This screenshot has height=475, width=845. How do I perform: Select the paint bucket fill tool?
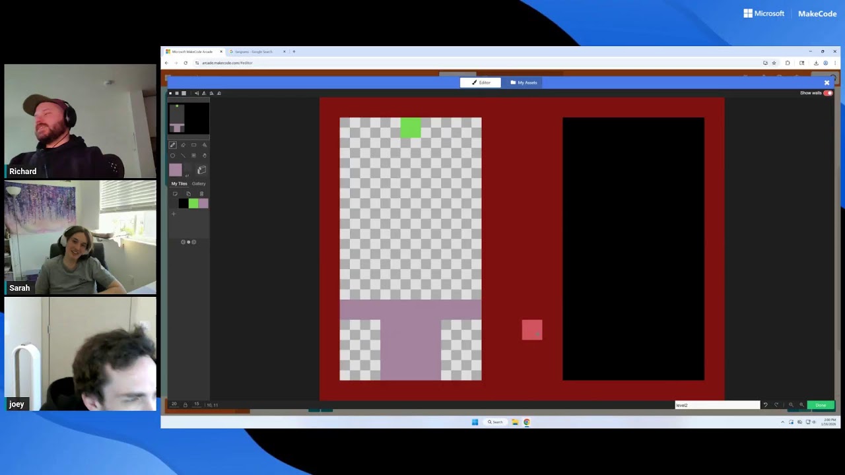point(205,145)
